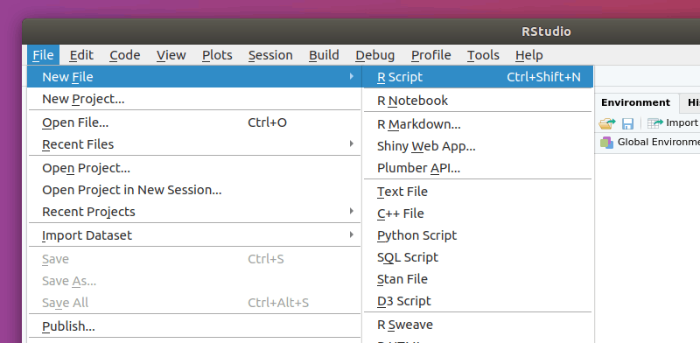Open the Tools menu
This screenshot has width=700, height=343.
click(x=483, y=55)
